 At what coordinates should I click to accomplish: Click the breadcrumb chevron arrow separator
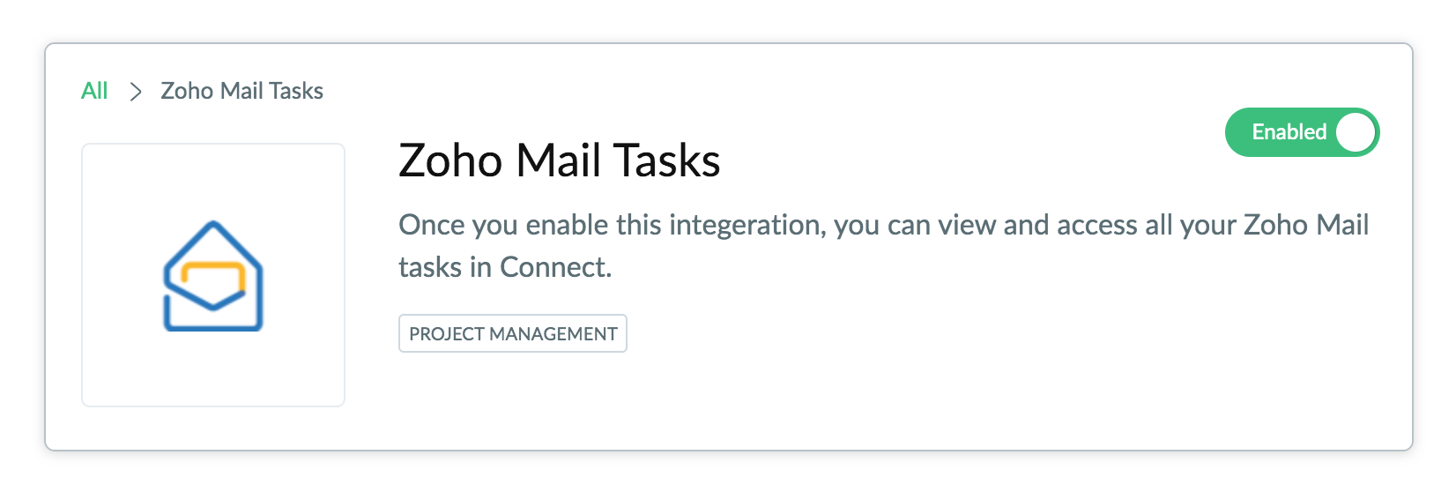click(x=135, y=92)
